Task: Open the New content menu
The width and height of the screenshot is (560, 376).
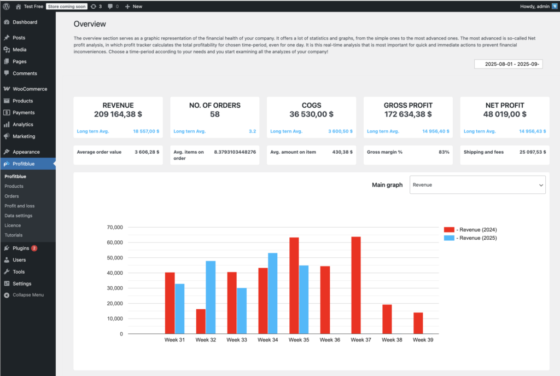Action: (x=133, y=6)
